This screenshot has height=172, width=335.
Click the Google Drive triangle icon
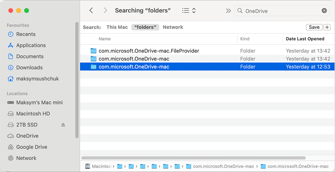(x=10, y=147)
